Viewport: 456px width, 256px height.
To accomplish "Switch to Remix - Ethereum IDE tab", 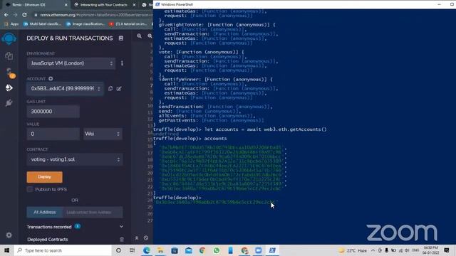I will pyautogui.click(x=34, y=5).
